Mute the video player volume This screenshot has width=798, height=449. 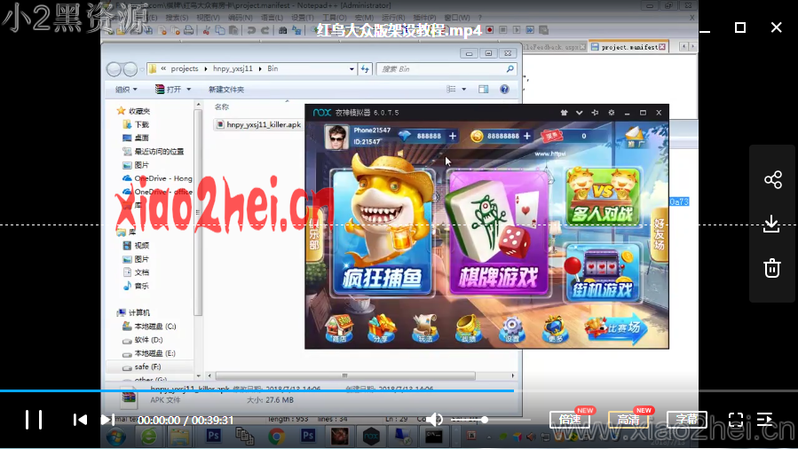point(434,420)
